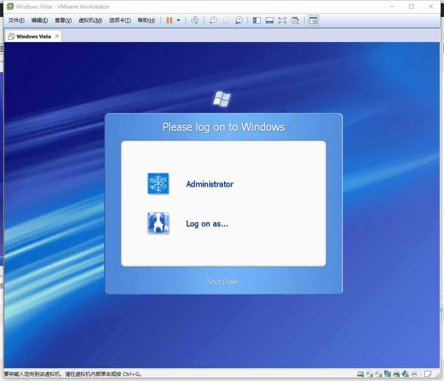Click the active printer status icon
Image resolution: width=444 pixels, height=381 pixels.
click(x=396, y=374)
